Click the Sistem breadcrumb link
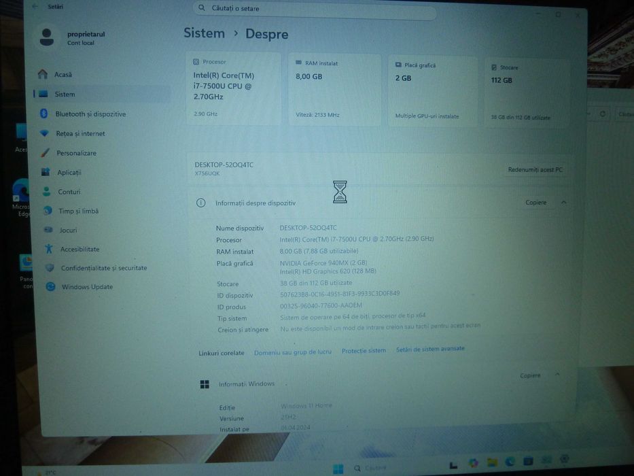The width and height of the screenshot is (634, 476). click(204, 33)
